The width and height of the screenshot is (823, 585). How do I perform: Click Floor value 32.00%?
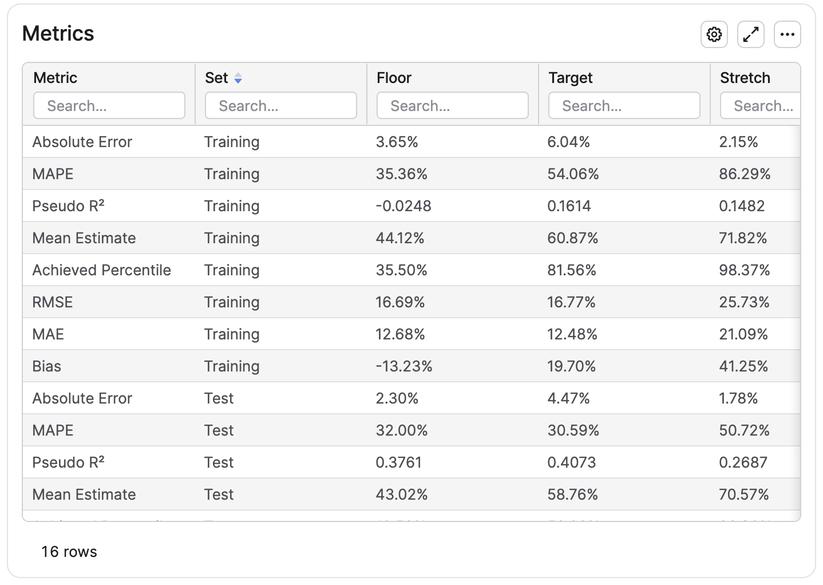[x=402, y=430]
